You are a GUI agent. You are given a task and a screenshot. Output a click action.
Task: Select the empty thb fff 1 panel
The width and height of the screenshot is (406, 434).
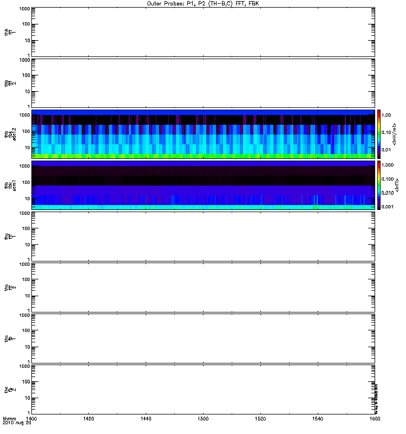coord(203,32)
